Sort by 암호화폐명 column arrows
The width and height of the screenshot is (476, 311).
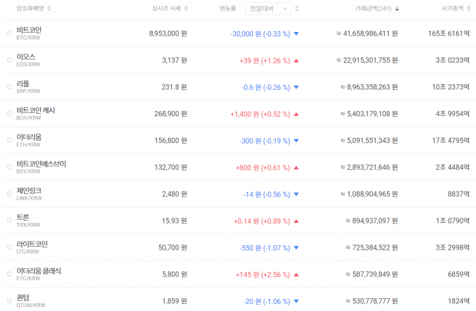(x=49, y=8)
